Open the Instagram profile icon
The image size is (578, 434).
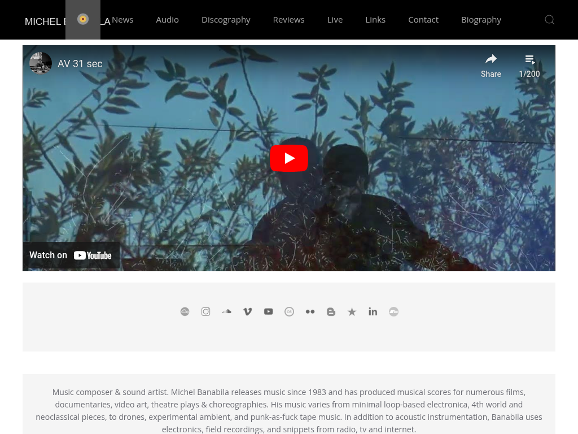(x=206, y=311)
